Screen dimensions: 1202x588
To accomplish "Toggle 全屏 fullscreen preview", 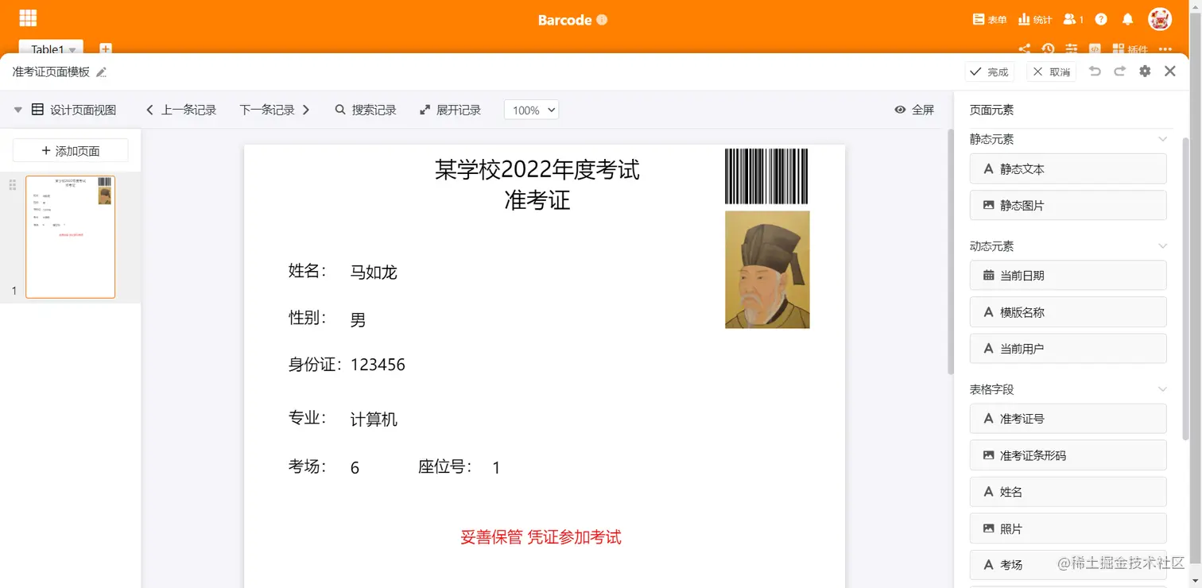I will (x=914, y=110).
